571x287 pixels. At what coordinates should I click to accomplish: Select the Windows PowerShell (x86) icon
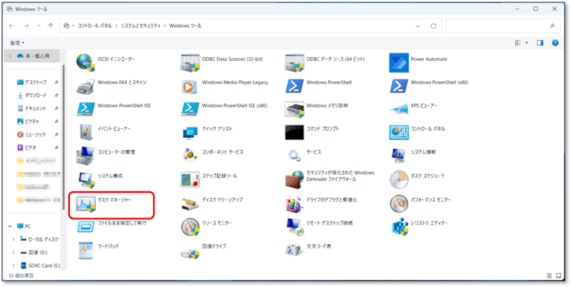[399, 86]
